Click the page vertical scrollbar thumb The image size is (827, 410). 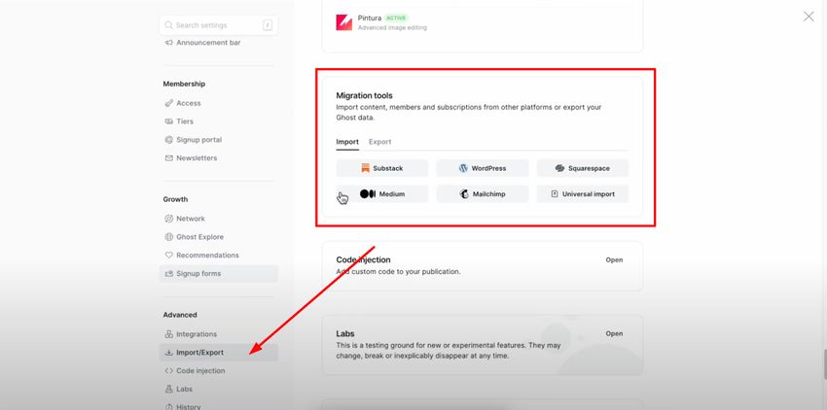pos(824,363)
